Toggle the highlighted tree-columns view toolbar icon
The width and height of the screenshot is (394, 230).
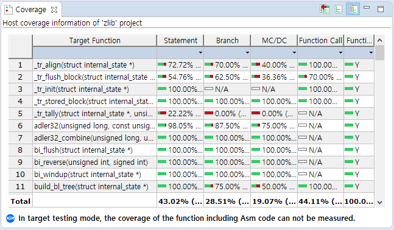353,9
